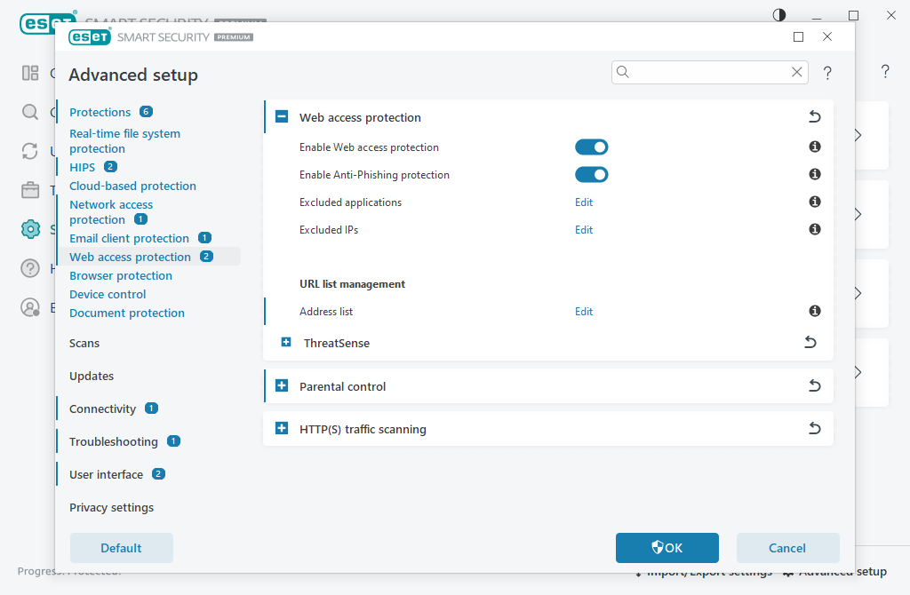The height and width of the screenshot is (595, 910).
Task: Revert Web access protection section to default
Action: [x=815, y=116]
